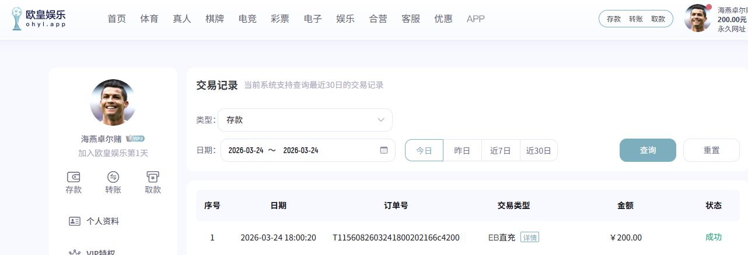
Task: Open 客服 navigation item
Action: [x=411, y=19]
